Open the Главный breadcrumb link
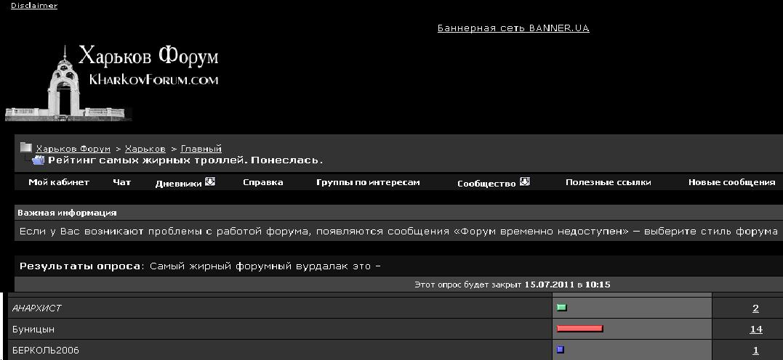 click(x=201, y=149)
